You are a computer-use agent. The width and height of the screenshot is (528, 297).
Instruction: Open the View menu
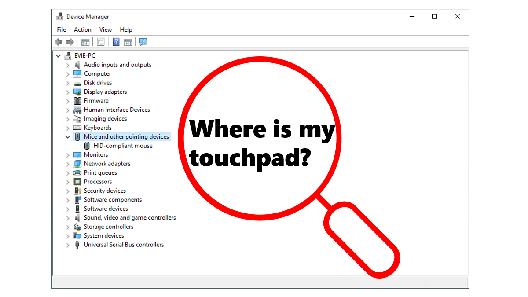105,29
